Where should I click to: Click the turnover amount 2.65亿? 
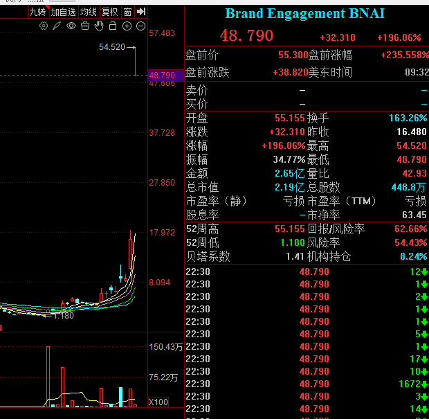(289, 173)
